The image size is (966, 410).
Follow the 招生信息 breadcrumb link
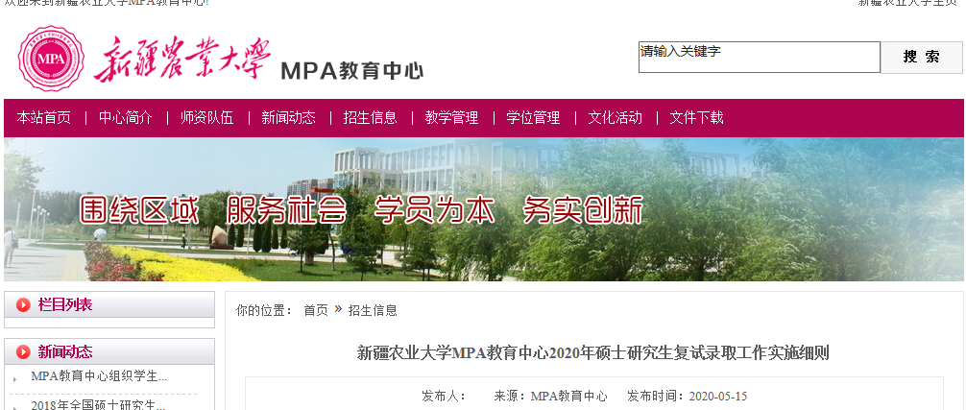373,310
